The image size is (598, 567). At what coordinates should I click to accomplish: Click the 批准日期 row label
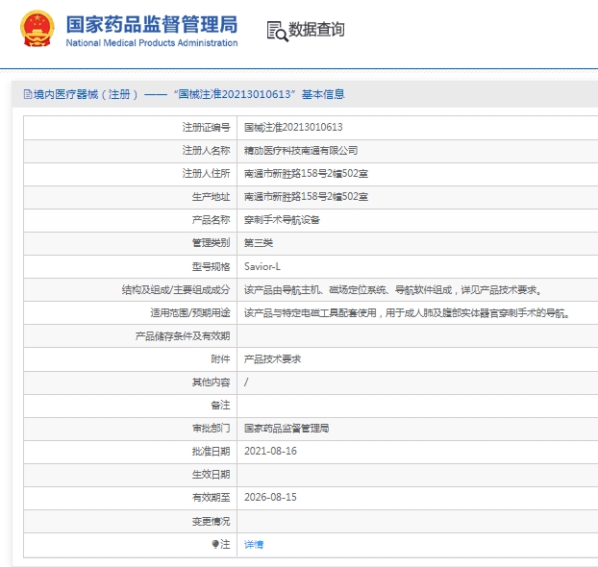211,452
